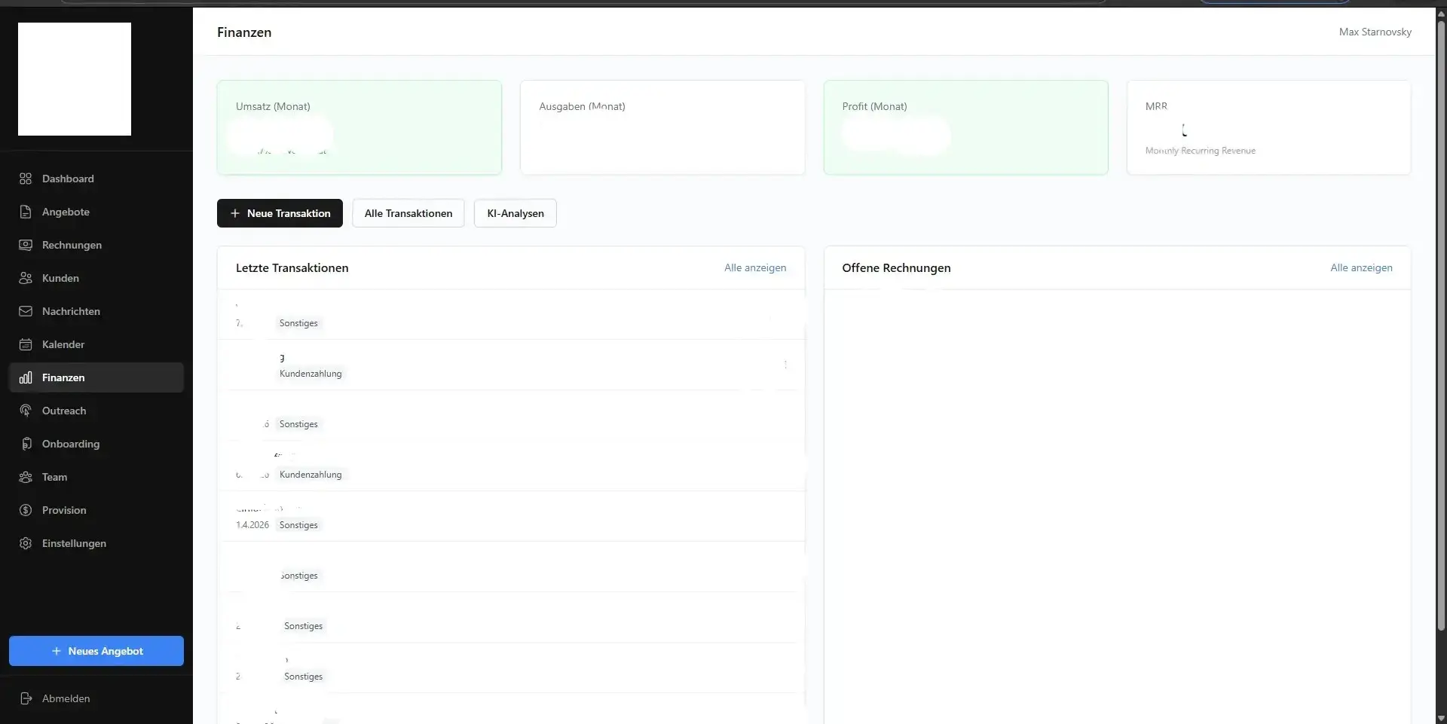Open Alle Transaktionen
Image resolution: width=1447 pixels, height=724 pixels.
pyautogui.click(x=408, y=213)
